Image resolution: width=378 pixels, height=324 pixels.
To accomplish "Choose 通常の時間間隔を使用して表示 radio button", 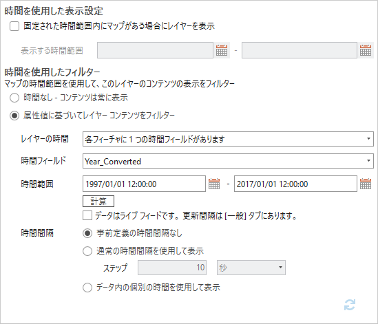I will tap(87, 251).
